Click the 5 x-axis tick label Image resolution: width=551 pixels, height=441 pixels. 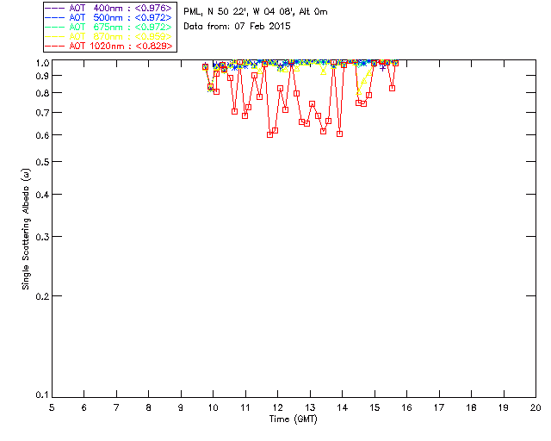coord(52,407)
